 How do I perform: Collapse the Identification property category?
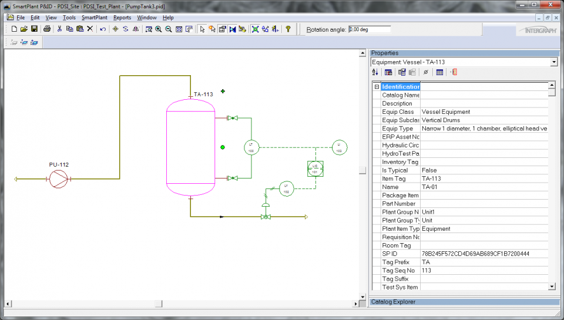376,87
